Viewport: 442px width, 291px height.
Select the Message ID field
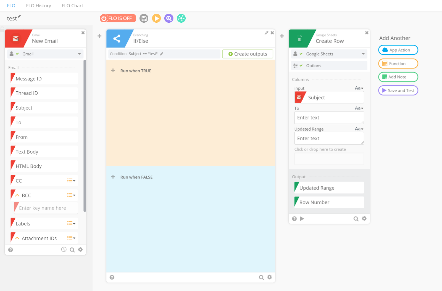tap(44, 79)
